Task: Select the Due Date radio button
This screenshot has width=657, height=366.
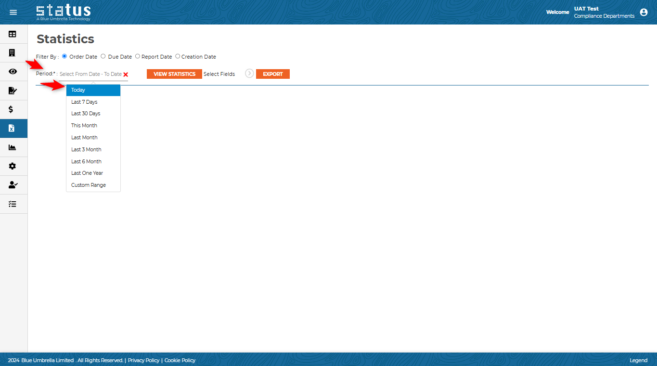Action: pyautogui.click(x=103, y=56)
